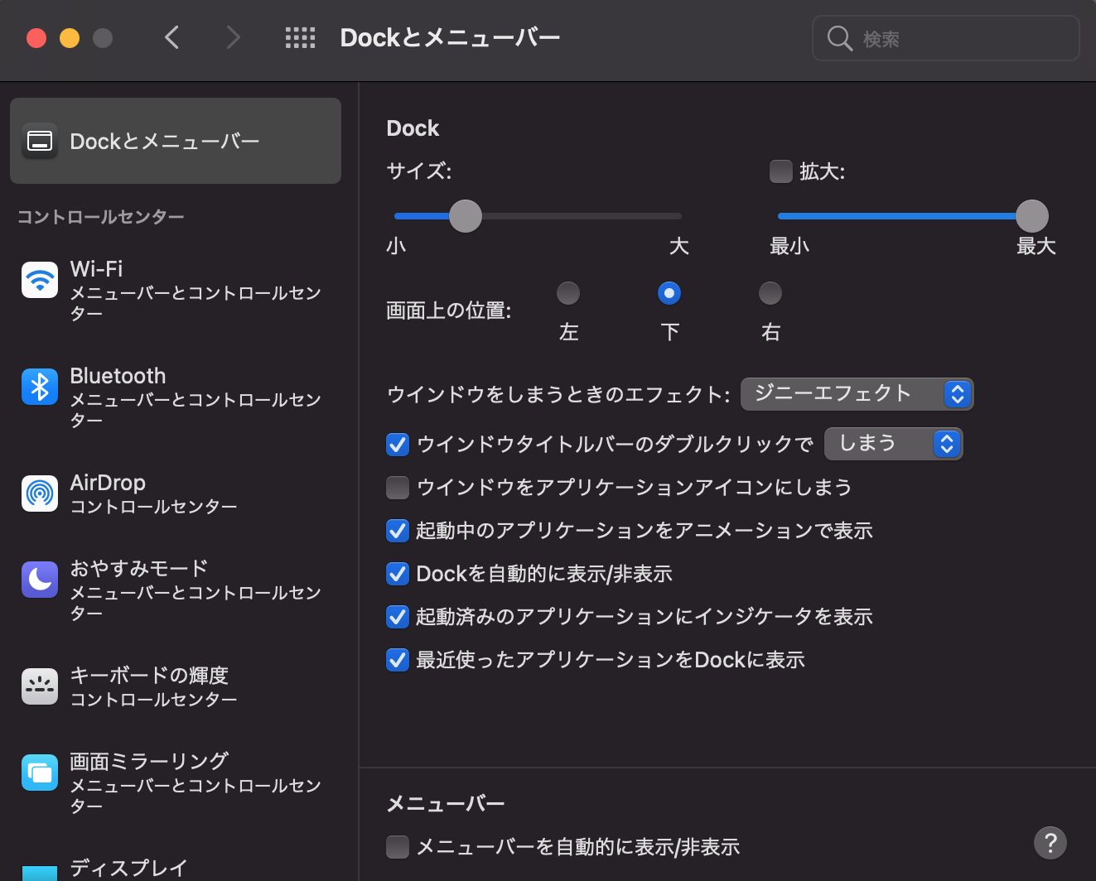1096x881 pixels.
Task: Toggle 起動済みのアプリケーションにインジケータを表示 checkbox
Action: pyautogui.click(x=398, y=617)
